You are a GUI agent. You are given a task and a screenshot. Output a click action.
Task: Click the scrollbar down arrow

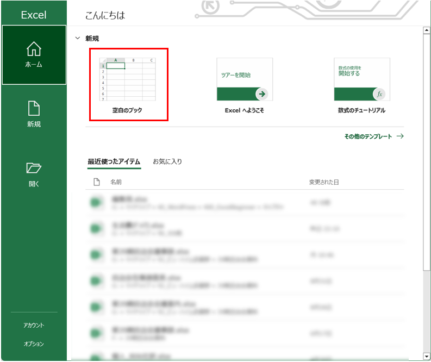point(426,357)
